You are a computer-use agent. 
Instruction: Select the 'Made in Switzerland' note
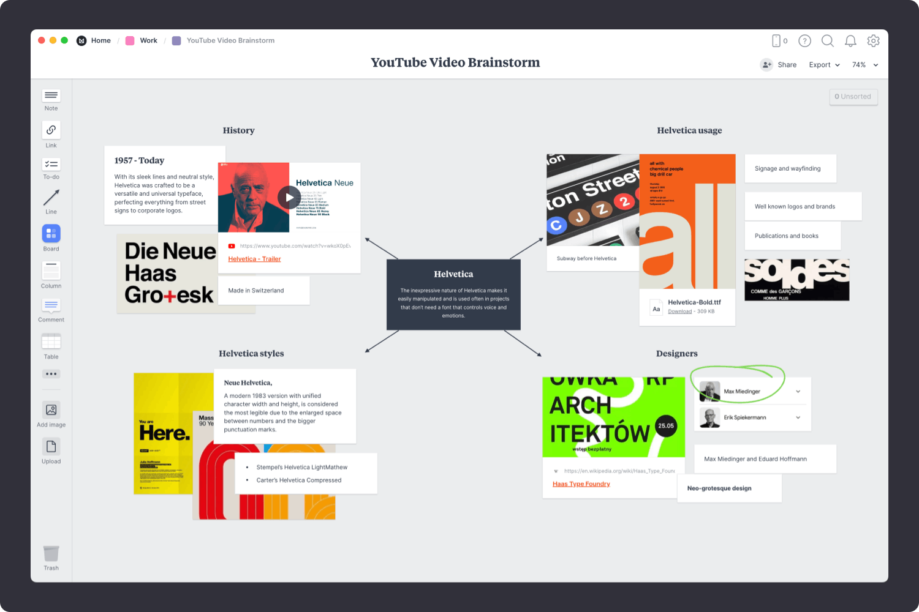[x=264, y=291]
